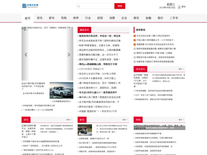Open article 车长近5米的七座SUV

[98, 92]
